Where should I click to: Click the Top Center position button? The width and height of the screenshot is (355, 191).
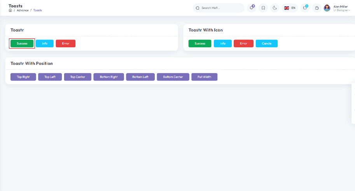(77, 77)
